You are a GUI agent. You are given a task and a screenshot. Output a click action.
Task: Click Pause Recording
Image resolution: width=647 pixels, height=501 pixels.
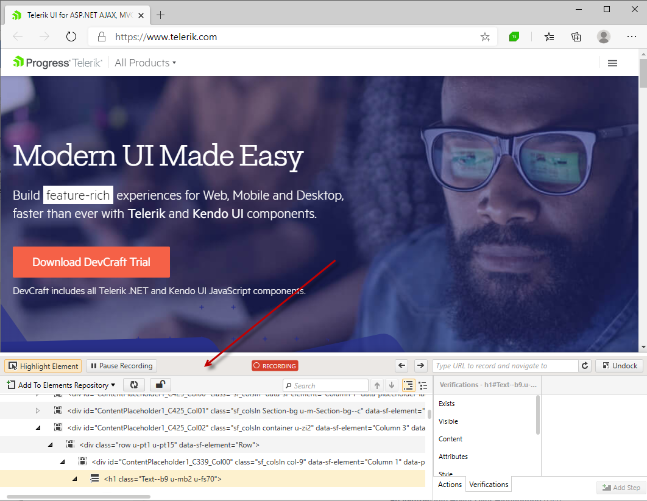click(x=122, y=366)
